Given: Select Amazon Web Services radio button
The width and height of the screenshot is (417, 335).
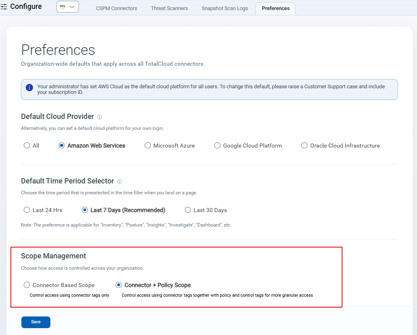Looking at the screenshot, I should pos(61,145).
